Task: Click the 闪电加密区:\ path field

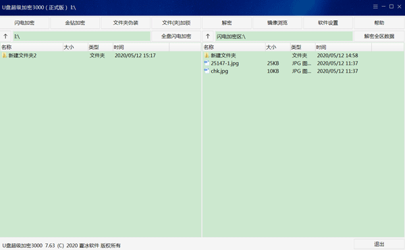Action: 284,36
